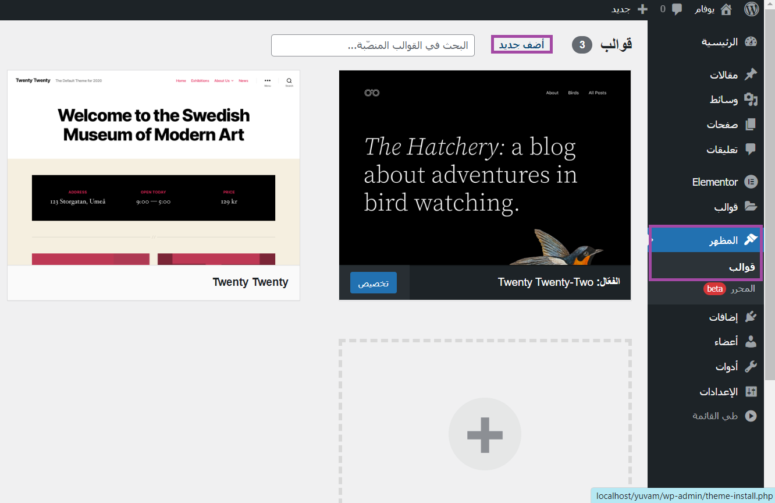Click the قوالب page heading

point(616,44)
